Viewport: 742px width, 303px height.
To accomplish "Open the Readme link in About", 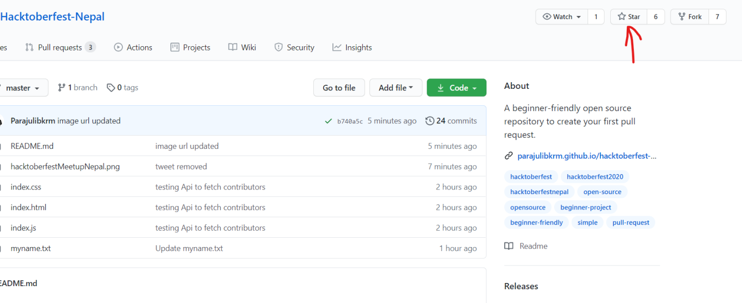I will click(x=534, y=247).
